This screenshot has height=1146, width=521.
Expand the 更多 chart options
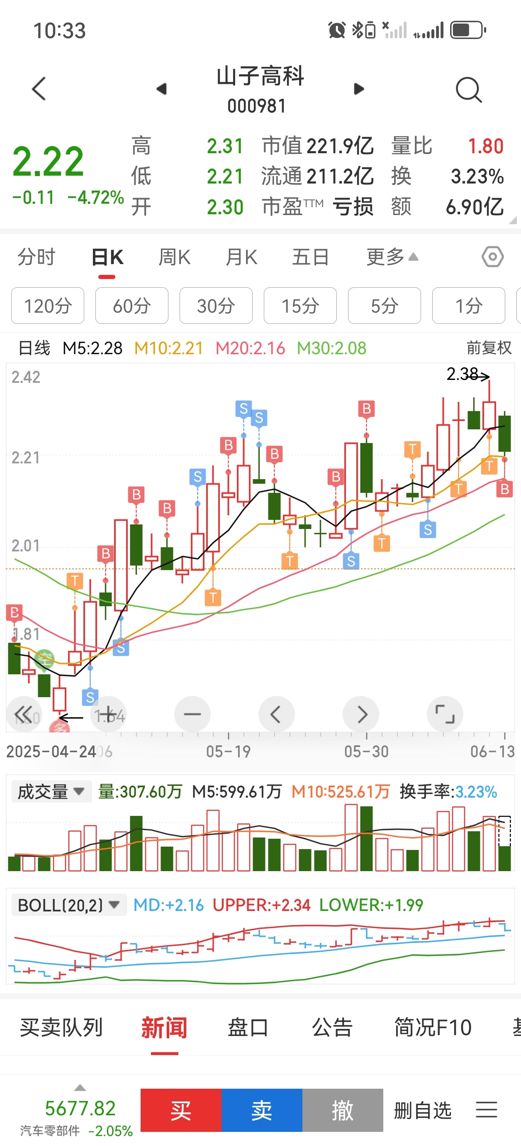(x=392, y=257)
